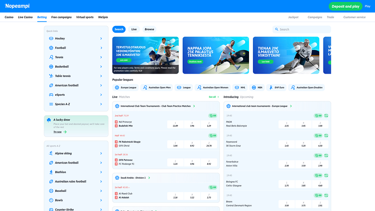Select the Browse tab pill
375x211 pixels.
[x=150, y=29]
